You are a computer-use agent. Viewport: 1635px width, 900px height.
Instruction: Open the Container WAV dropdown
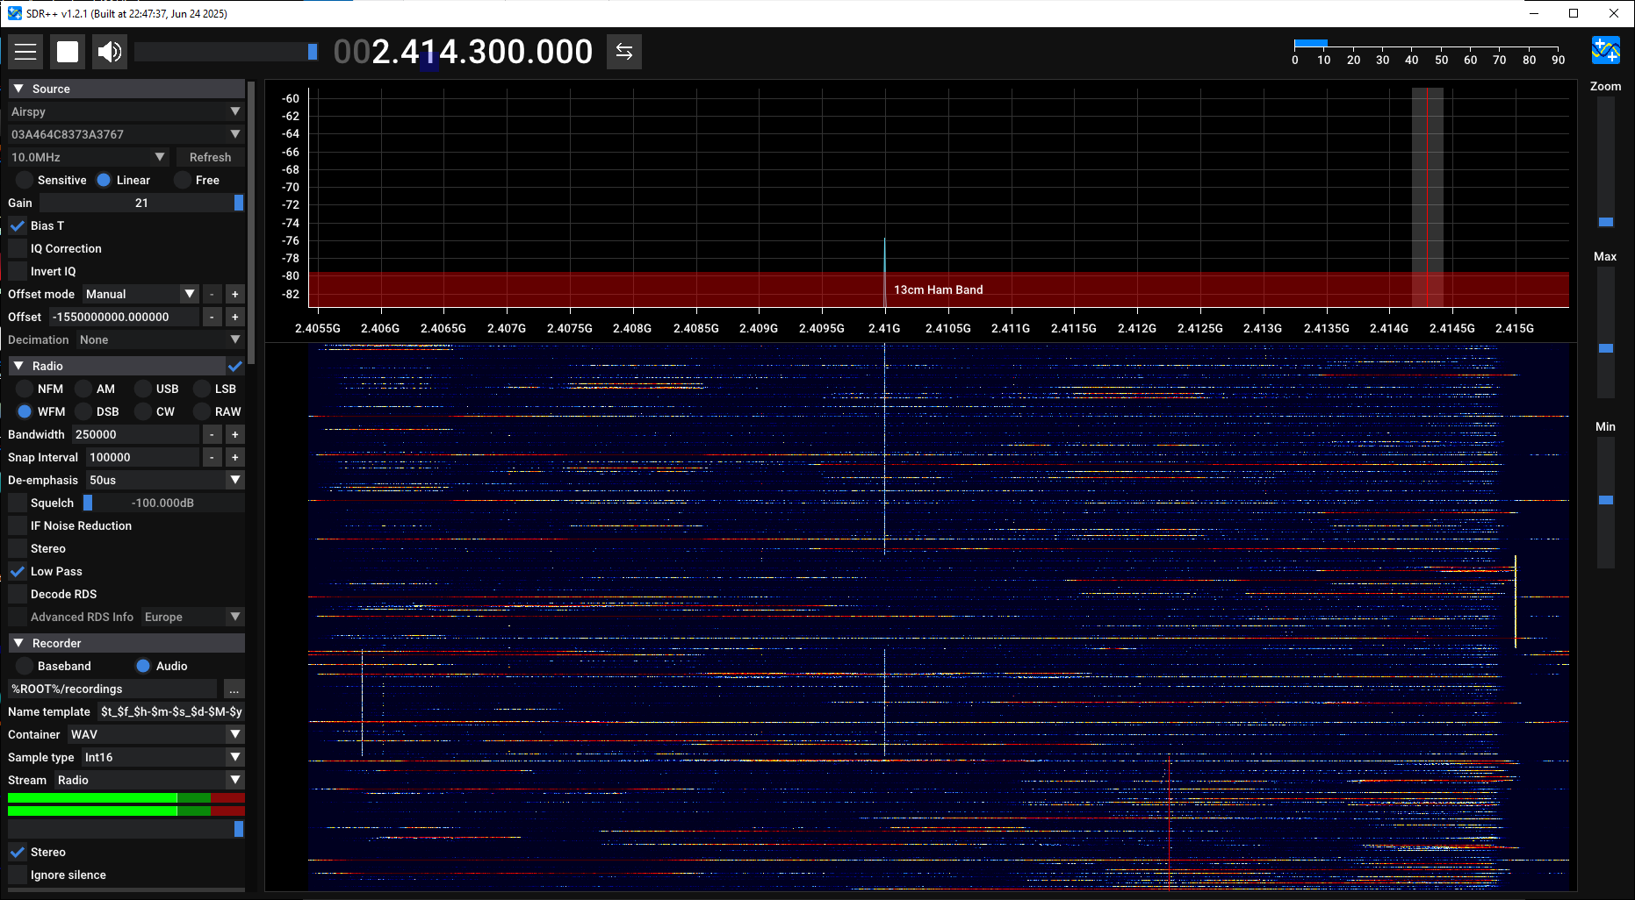155,734
